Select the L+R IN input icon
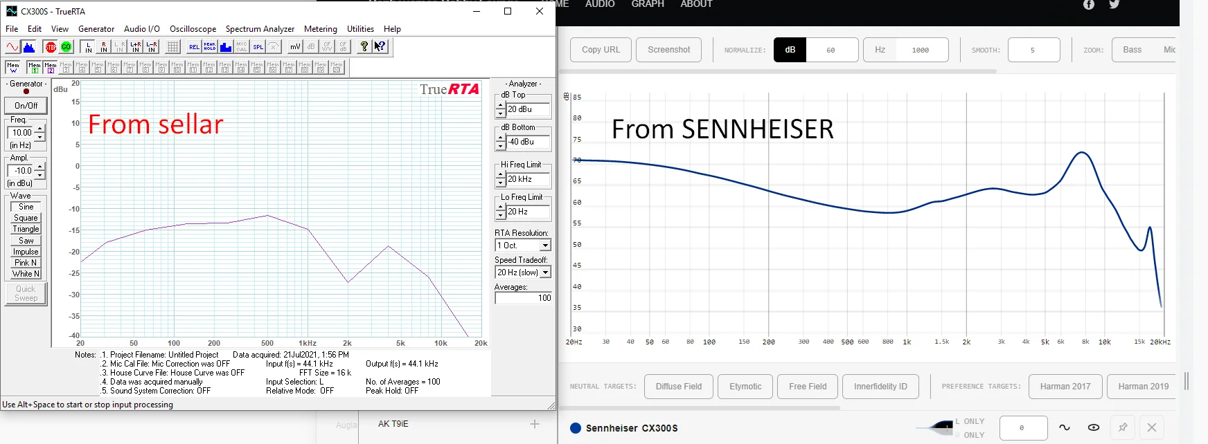Viewport: 1208px width, 444px height. point(135,47)
